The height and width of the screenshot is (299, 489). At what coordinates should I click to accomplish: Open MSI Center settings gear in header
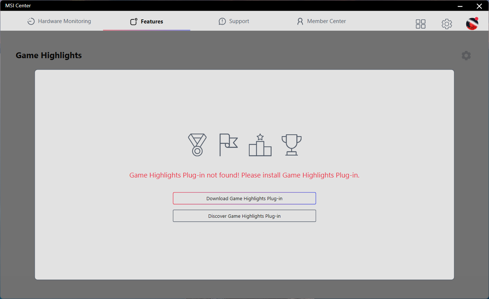coord(447,24)
